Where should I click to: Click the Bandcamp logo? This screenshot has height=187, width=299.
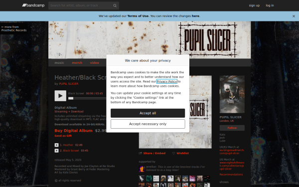click(x=33, y=5)
